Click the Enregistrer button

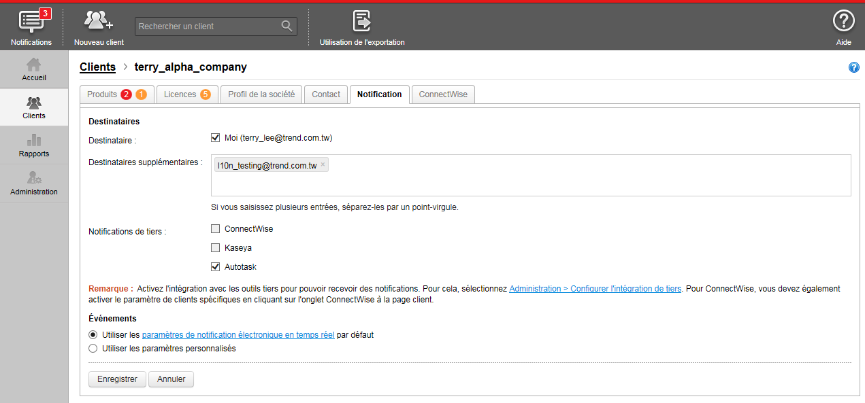(117, 379)
